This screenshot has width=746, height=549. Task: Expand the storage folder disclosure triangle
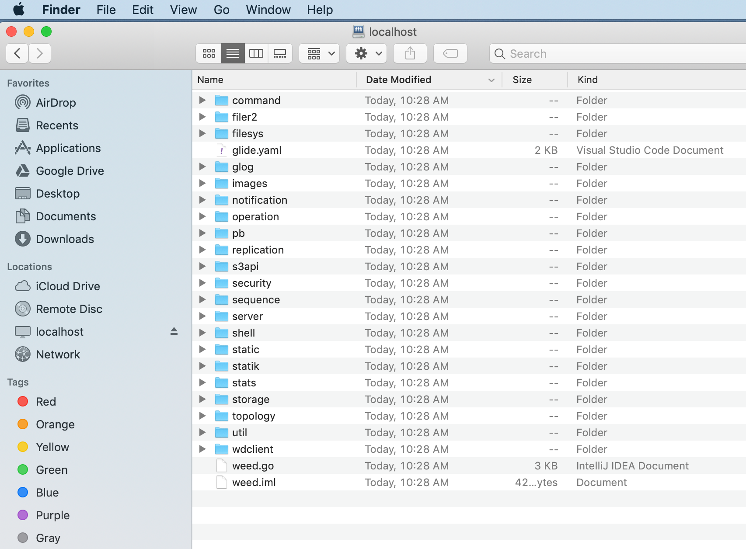pos(202,399)
